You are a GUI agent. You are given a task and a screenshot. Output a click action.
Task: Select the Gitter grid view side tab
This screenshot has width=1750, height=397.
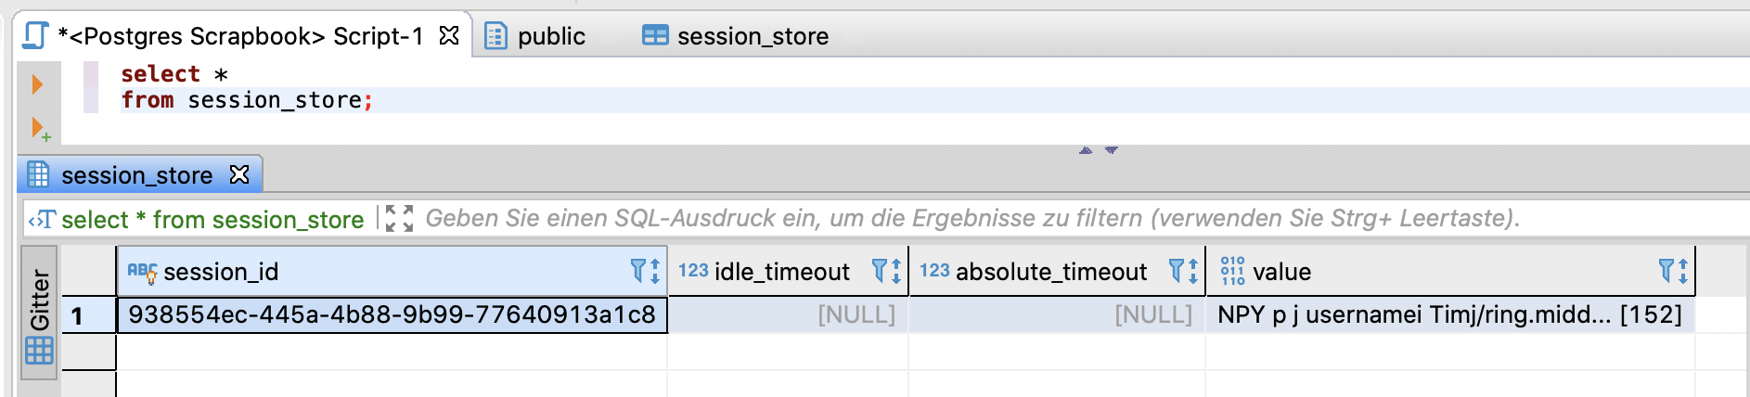pyautogui.click(x=39, y=314)
